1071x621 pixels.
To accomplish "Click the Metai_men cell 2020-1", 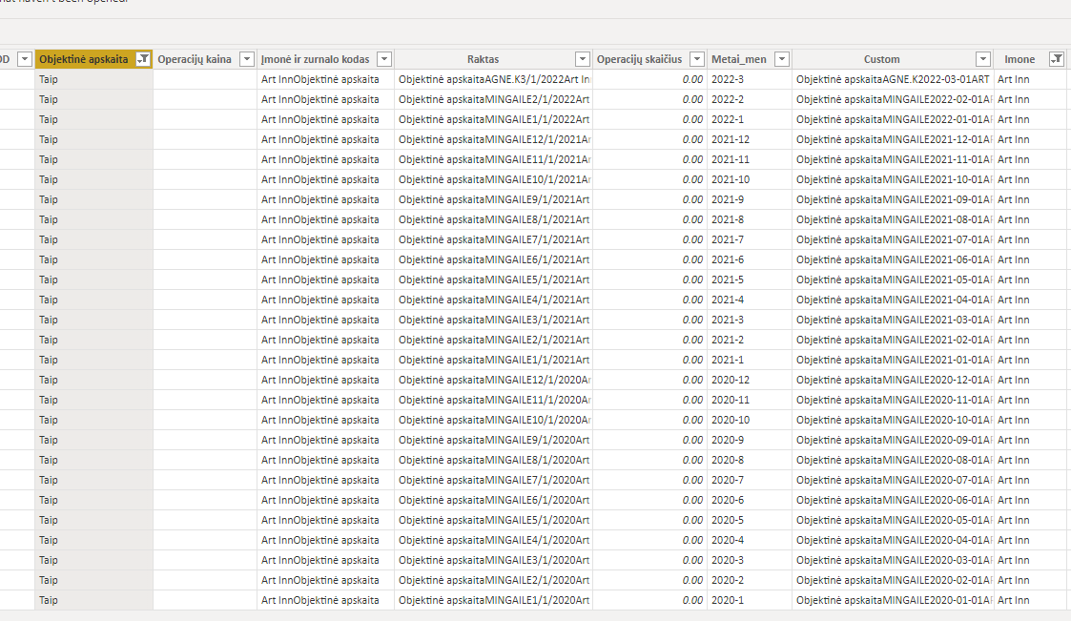I will coord(750,600).
